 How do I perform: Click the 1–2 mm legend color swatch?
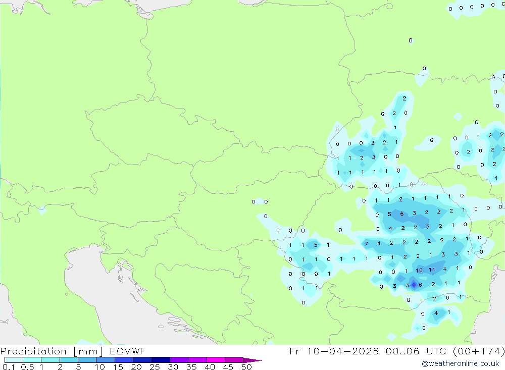pos(50,360)
